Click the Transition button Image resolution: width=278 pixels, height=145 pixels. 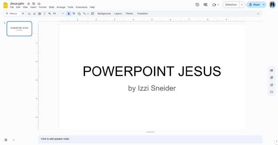[x=142, y=14]
